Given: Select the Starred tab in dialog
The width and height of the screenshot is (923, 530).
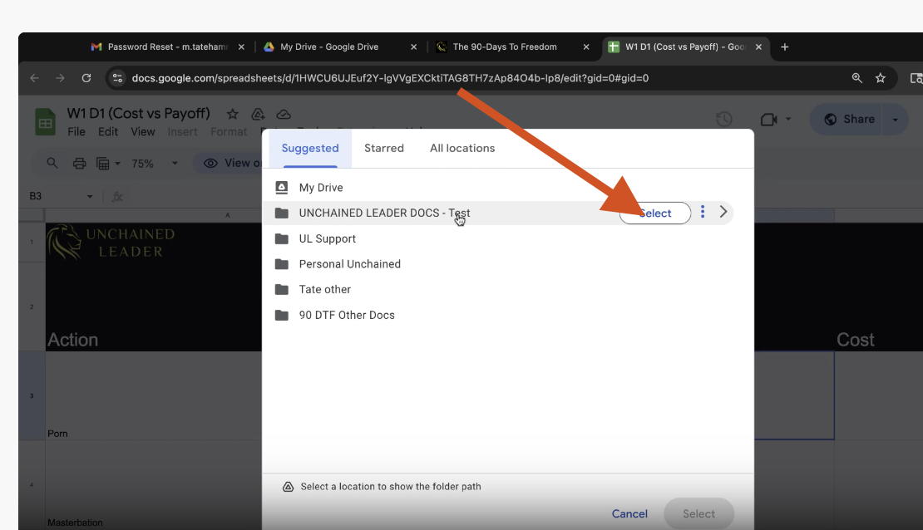Looking at the screenshot, I should pyautogui.click(x=384, y=148).
